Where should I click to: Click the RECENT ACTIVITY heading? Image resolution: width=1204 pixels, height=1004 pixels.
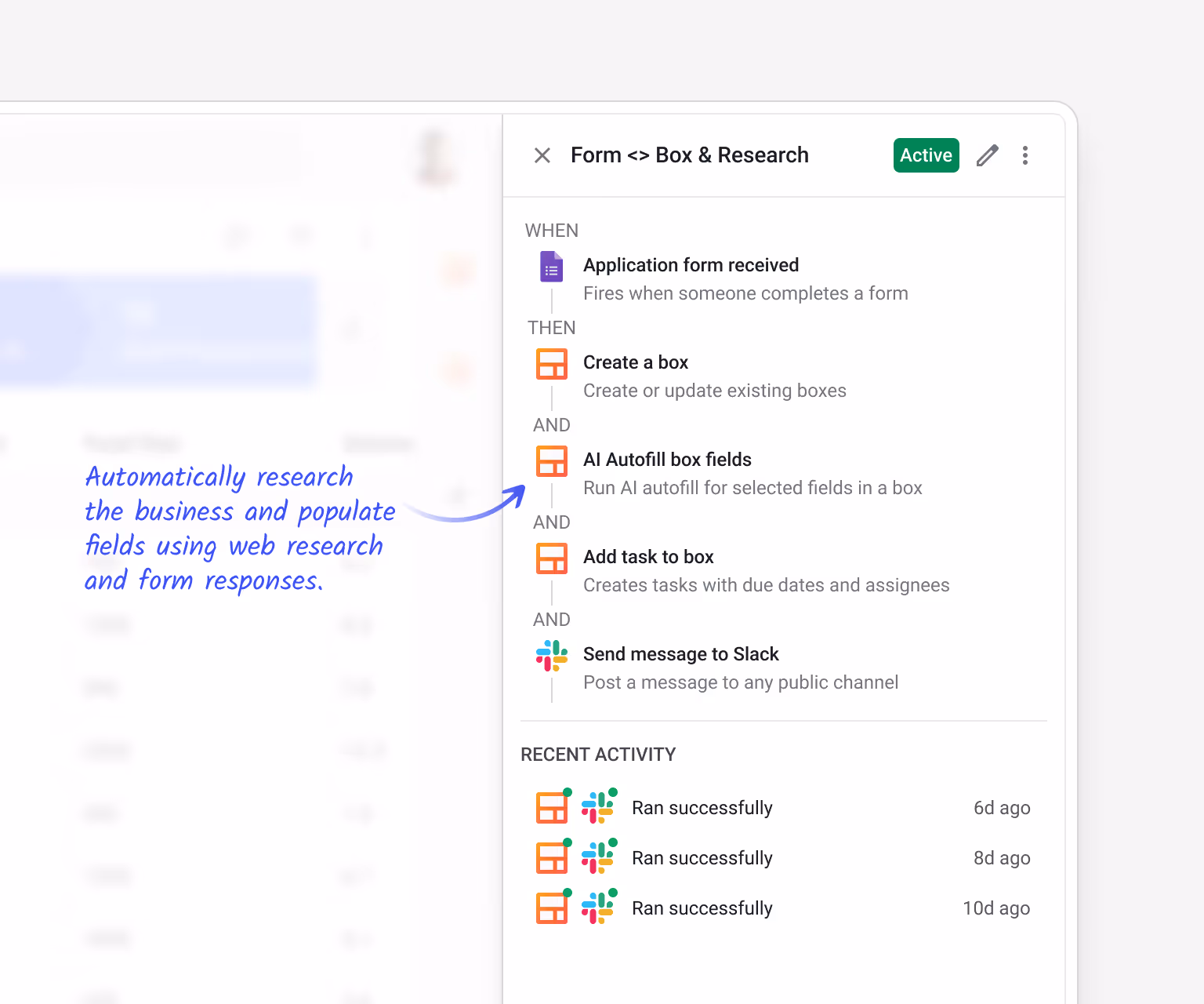click(x=598, y=755)
